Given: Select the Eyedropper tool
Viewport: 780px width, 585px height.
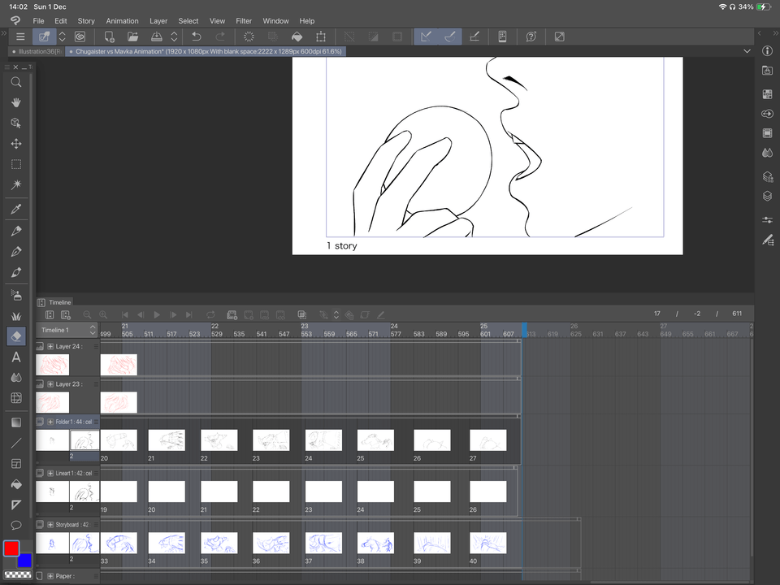Looking at the screenshot, I should click(16, 209).
